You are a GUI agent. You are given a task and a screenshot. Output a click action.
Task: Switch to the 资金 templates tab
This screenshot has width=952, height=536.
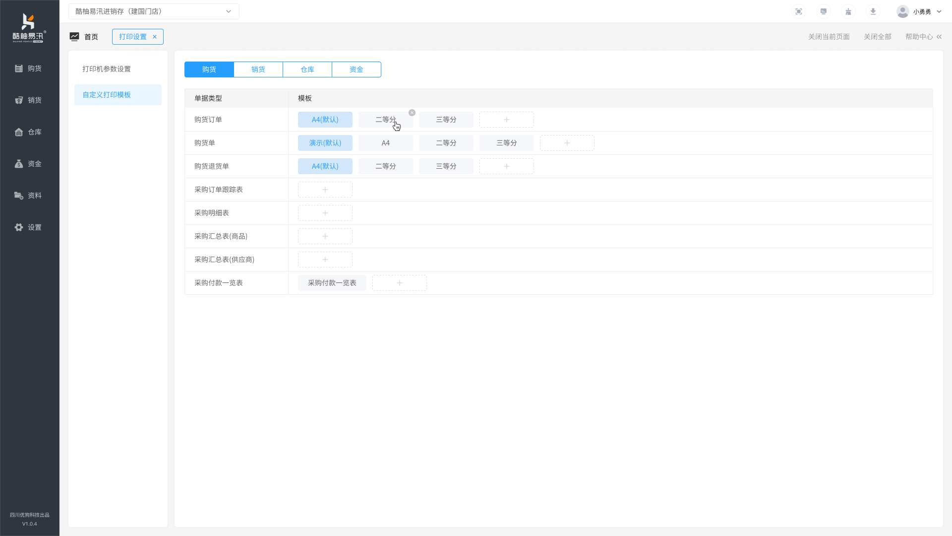pos(357,69)
